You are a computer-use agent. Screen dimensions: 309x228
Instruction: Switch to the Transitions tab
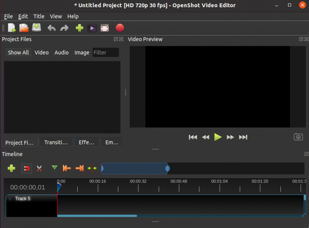pos(56,142)
